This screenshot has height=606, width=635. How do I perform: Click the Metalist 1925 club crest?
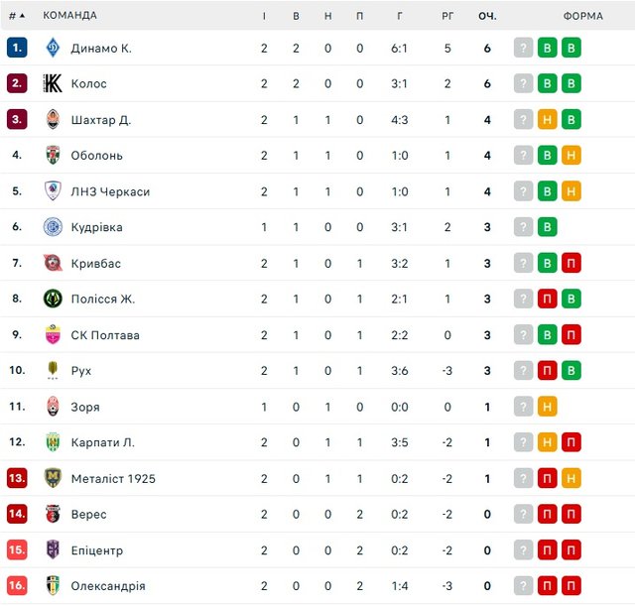pyautogui.click(x=54, y=478)
